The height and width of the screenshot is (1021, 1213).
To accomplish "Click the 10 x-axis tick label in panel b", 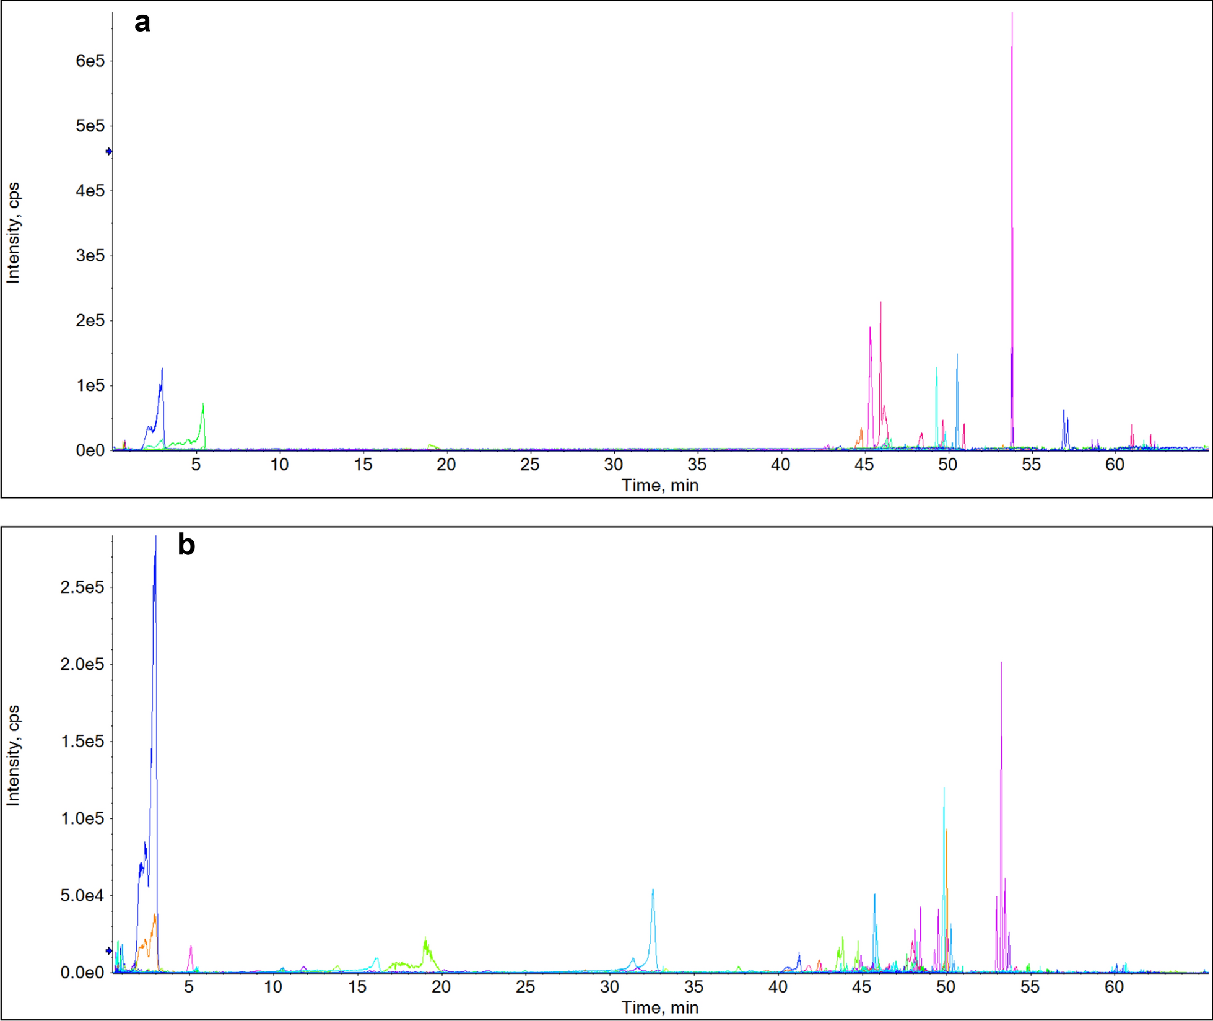I will pyautogui.click(x=273, y=986).
